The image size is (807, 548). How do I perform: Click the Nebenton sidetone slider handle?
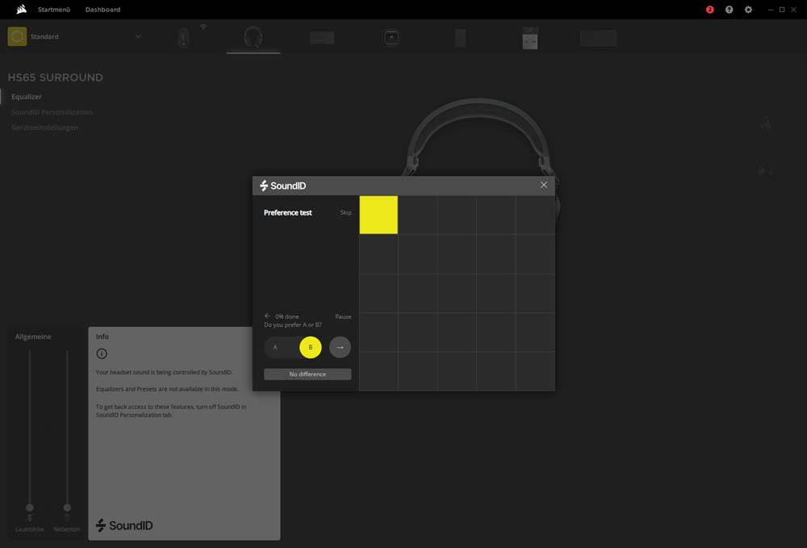pos(67,508)
